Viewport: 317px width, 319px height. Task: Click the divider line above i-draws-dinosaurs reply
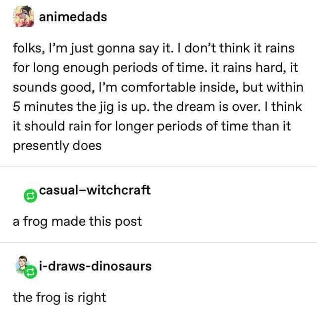tap(158, 243)
